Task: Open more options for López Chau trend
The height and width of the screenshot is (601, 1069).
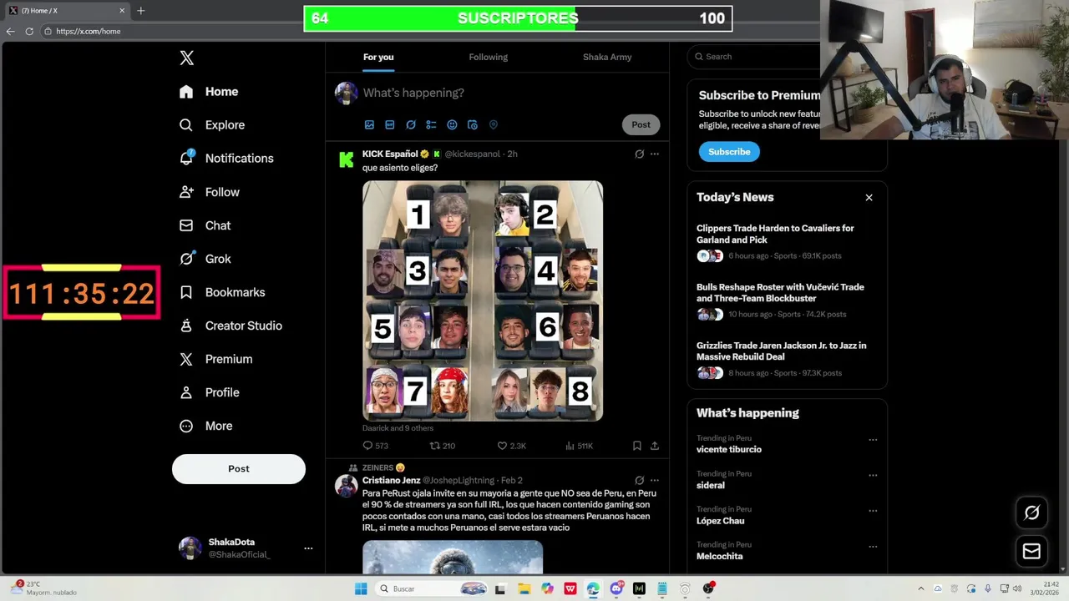Action: tap(873, 511)
